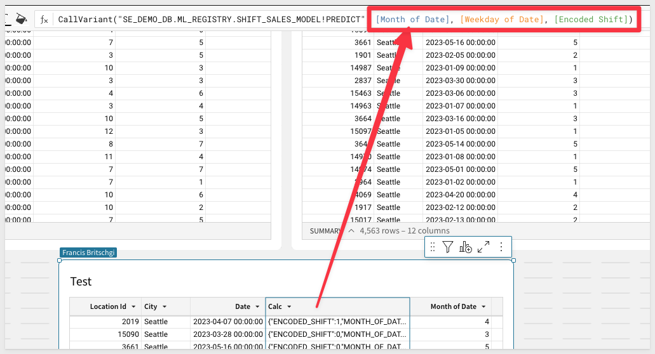
Task: Open the Calc column dropdown arrow
Action: click(x=289, y=306)
